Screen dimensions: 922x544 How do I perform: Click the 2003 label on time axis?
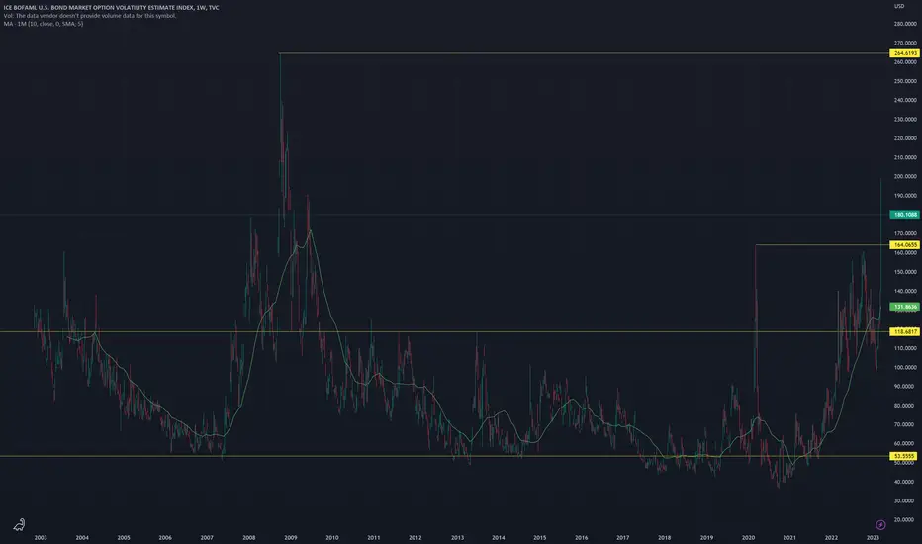(41, 537)
